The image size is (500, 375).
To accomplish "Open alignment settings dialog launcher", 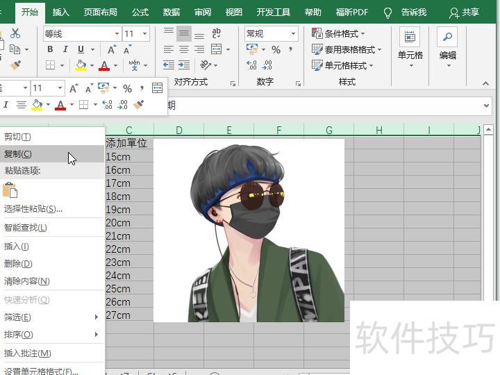I will (233, 83).
